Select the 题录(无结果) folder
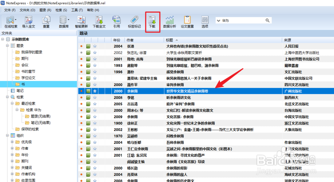This screenshot has height=182, width=334. [40, 116]
